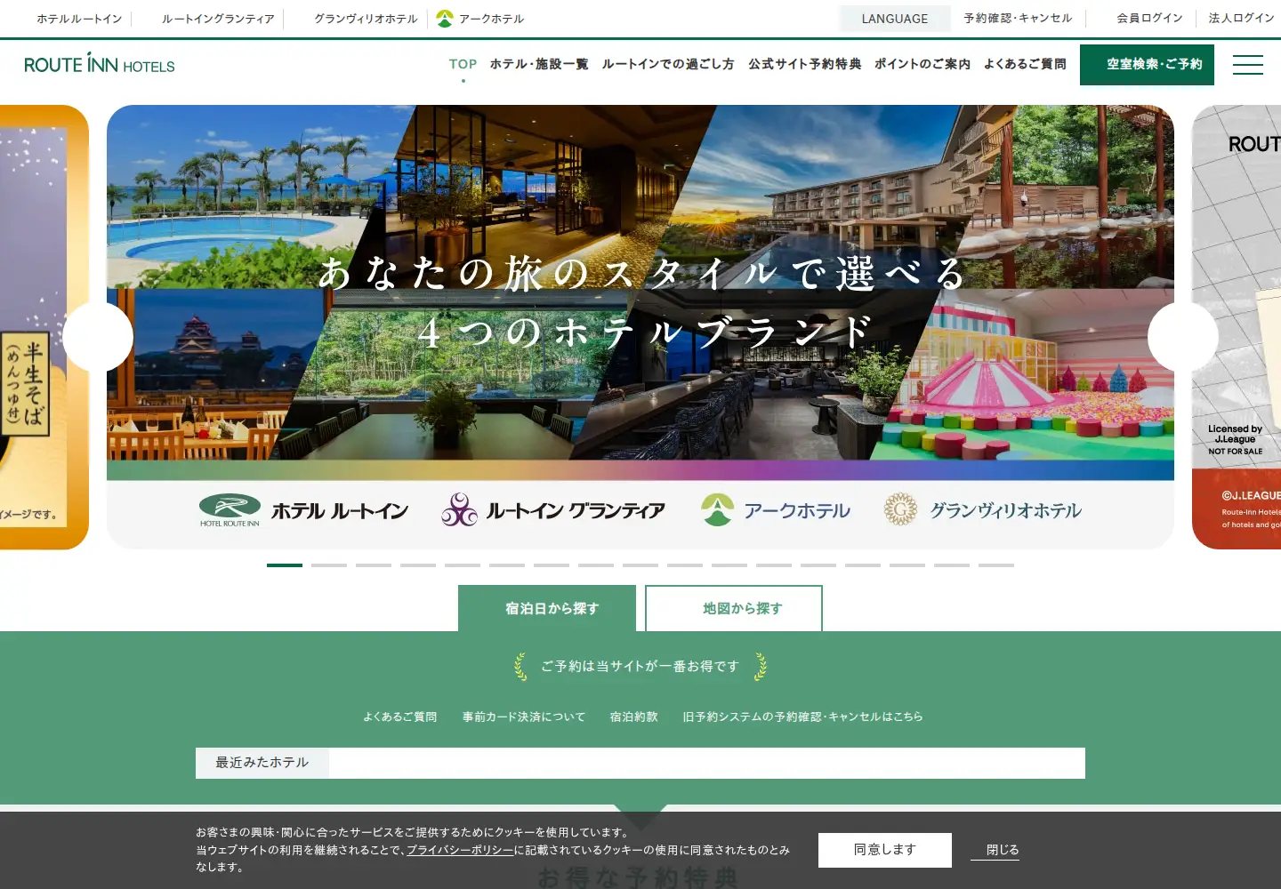Open ポイントのご案内 menu
1281x889 pixels.
(922, 64)
